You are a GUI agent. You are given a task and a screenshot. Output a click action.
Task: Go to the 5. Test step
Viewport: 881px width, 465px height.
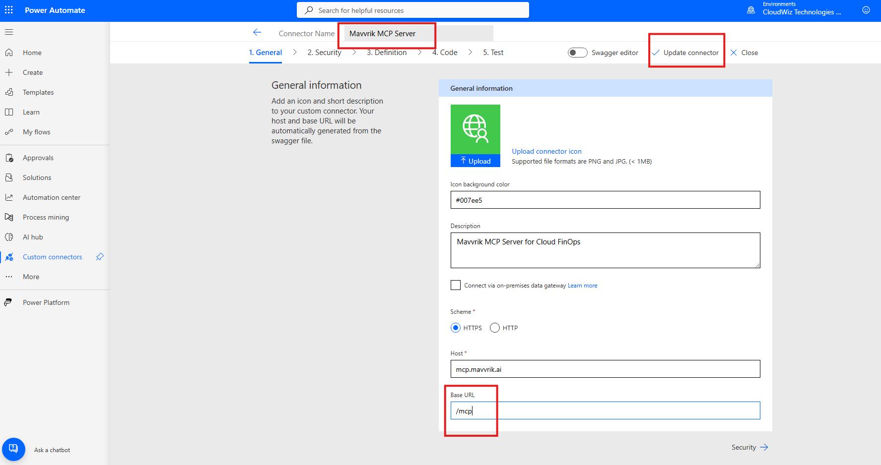[x=493, y=53]
